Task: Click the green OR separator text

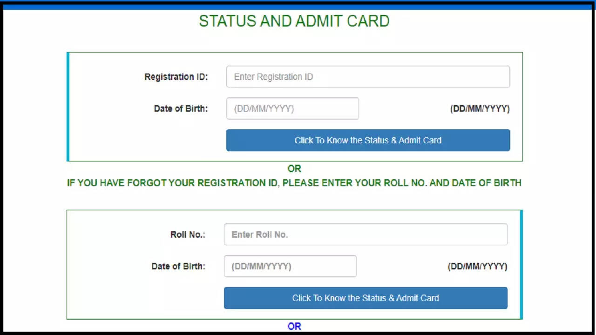Action: 294,168
